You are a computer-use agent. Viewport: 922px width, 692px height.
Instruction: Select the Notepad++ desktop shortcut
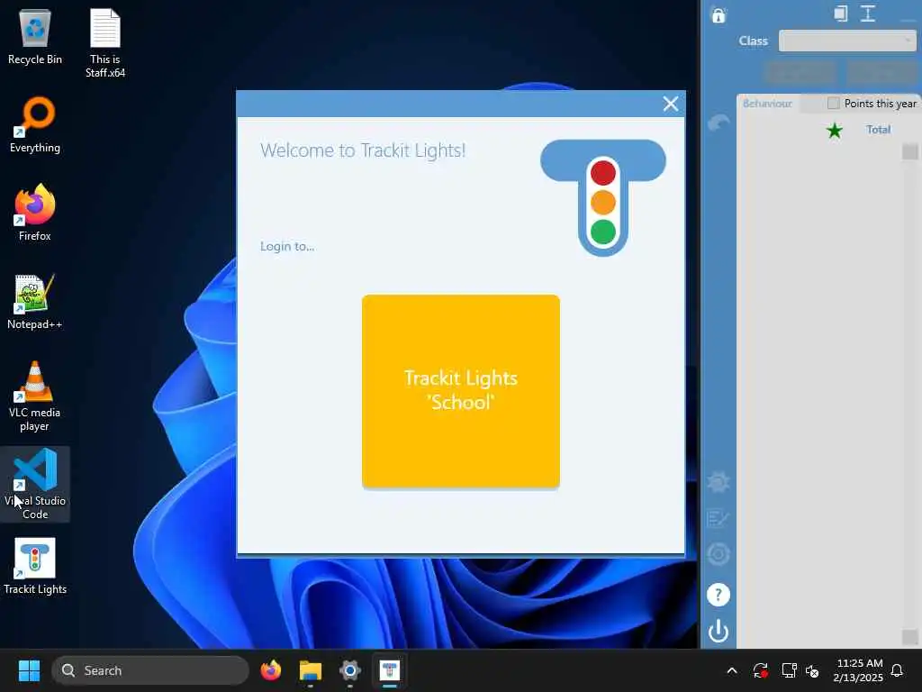[35, 301]
